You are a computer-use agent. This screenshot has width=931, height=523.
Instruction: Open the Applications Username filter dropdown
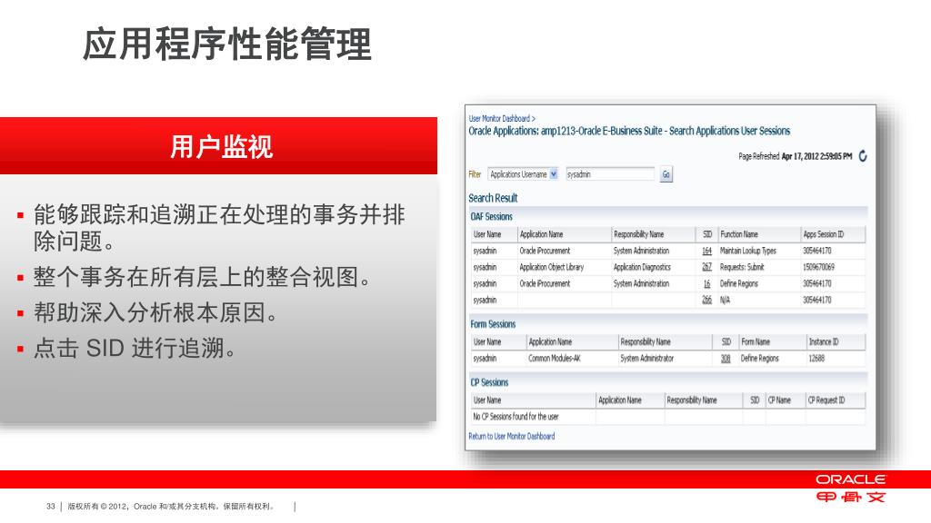523,174
